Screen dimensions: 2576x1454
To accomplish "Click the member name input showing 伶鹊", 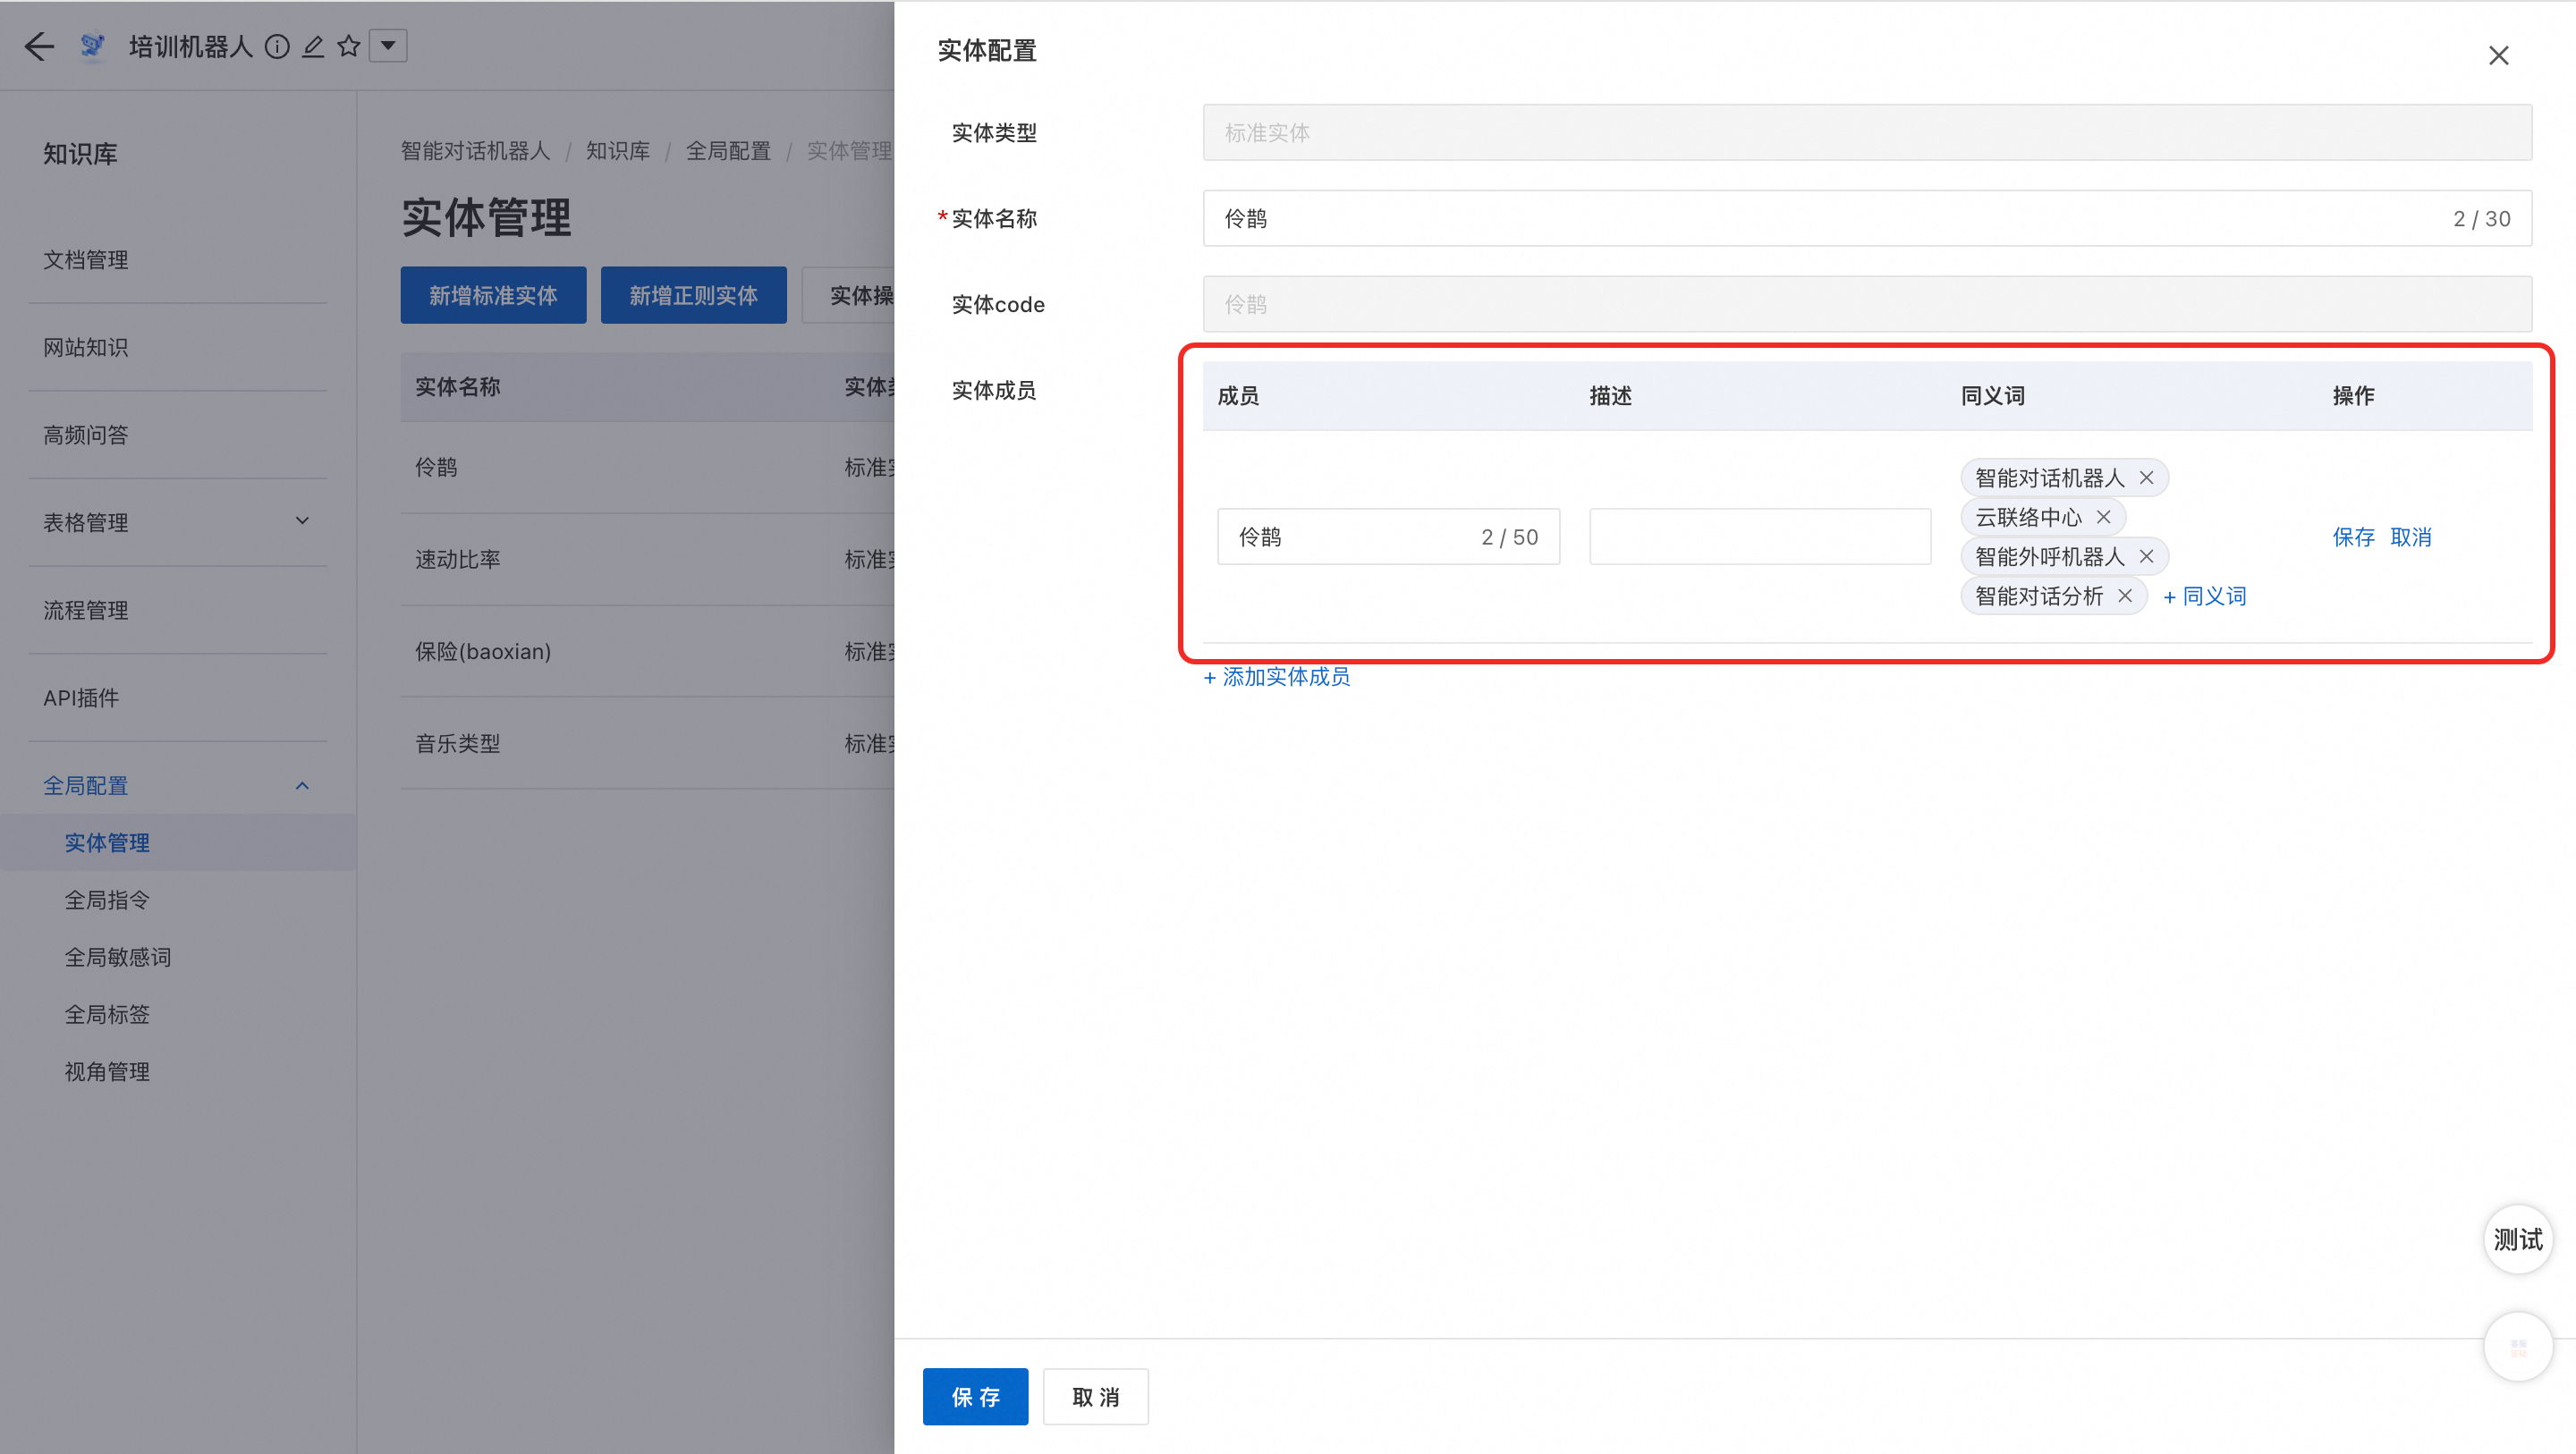I will point(1388,537).
